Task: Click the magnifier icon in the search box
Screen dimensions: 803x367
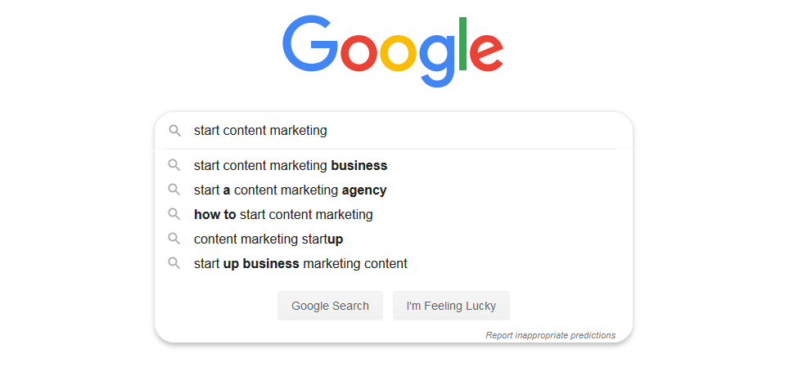Action: point(174,131)
